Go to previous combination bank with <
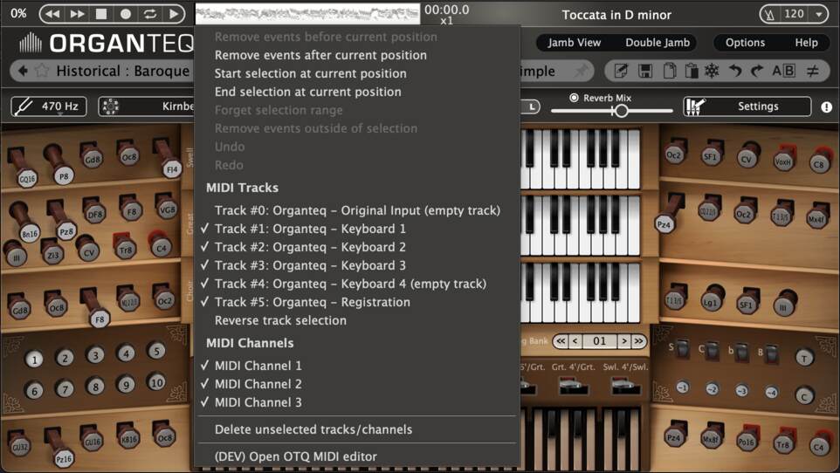 (x=575, y=340)
